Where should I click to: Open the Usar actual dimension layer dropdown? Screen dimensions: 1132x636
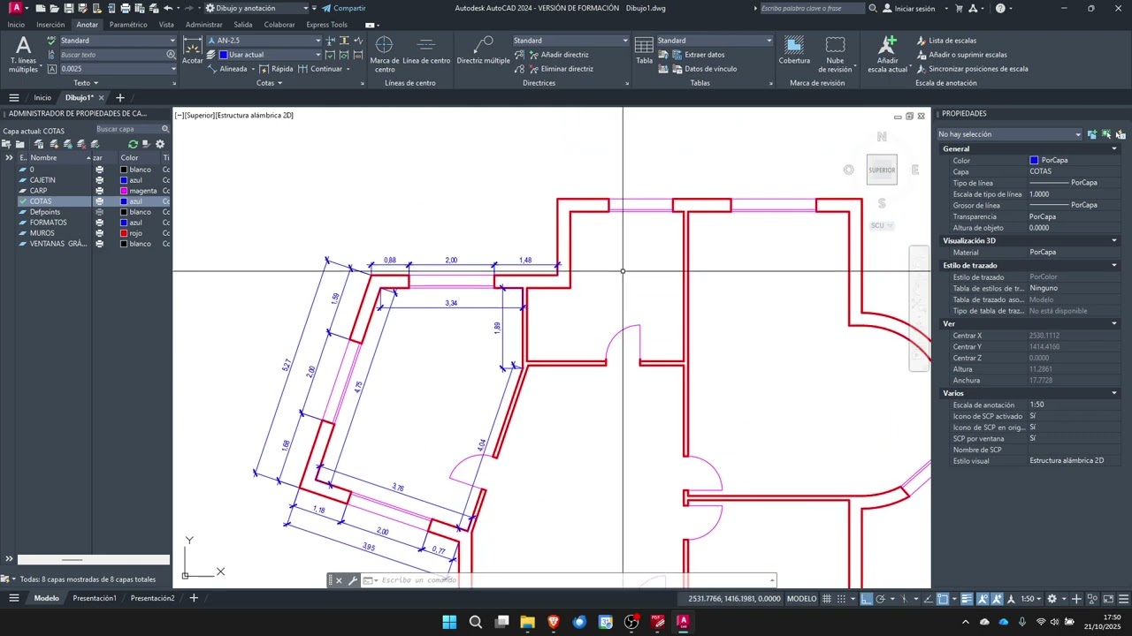269,55
